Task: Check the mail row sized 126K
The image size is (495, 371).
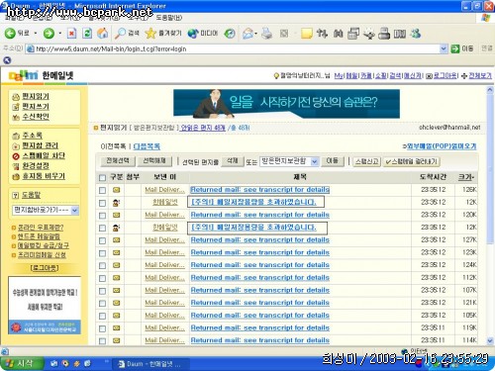Action: coord(102,190)
